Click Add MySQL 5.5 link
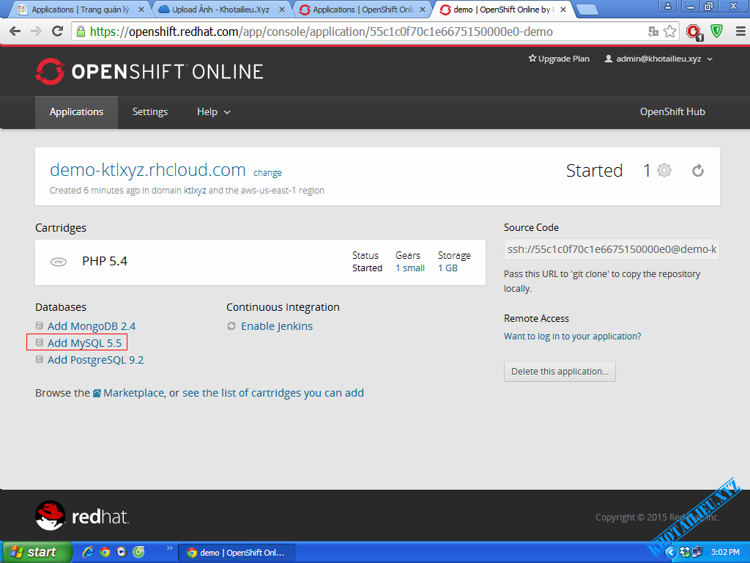Image resolution: width=750 pixels, height=563 pixels. pyautogui.click(x=84, y=342)
